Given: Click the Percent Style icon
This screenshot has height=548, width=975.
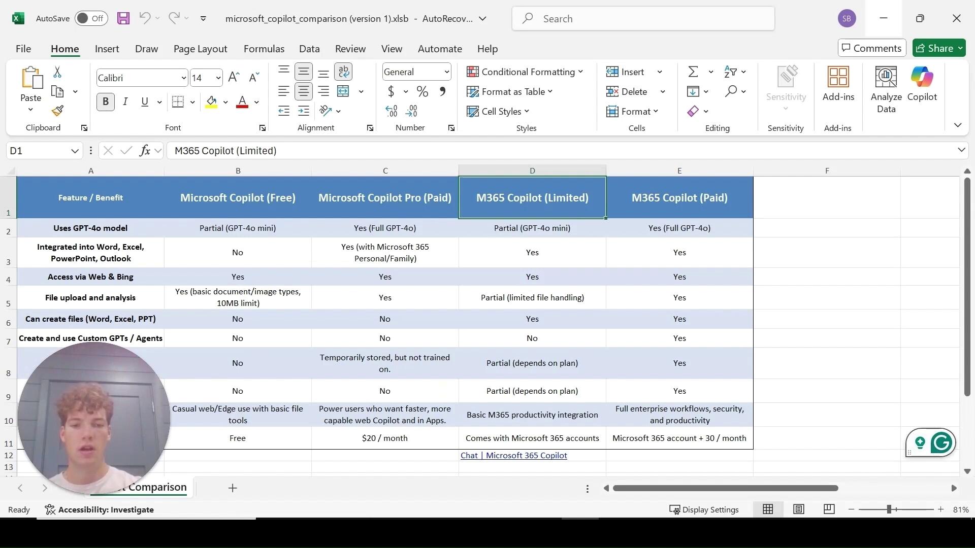Looking at the screenshot, I should click(x=422, y=91).
